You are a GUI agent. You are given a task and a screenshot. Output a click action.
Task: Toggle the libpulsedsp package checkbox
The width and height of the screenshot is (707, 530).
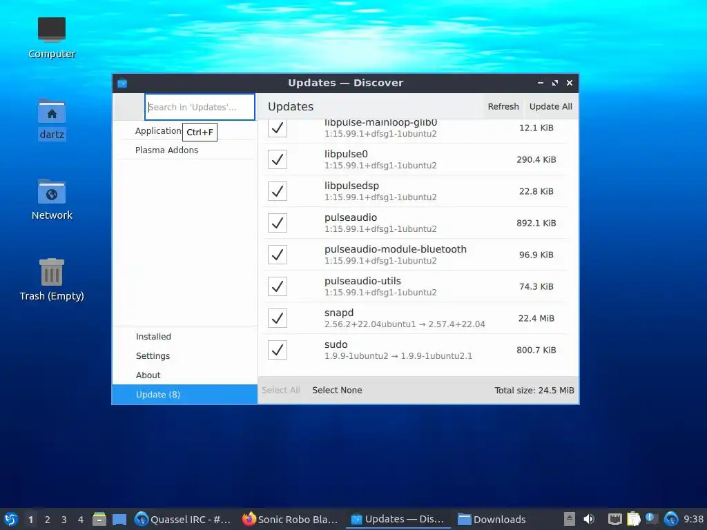click(278, 191)
